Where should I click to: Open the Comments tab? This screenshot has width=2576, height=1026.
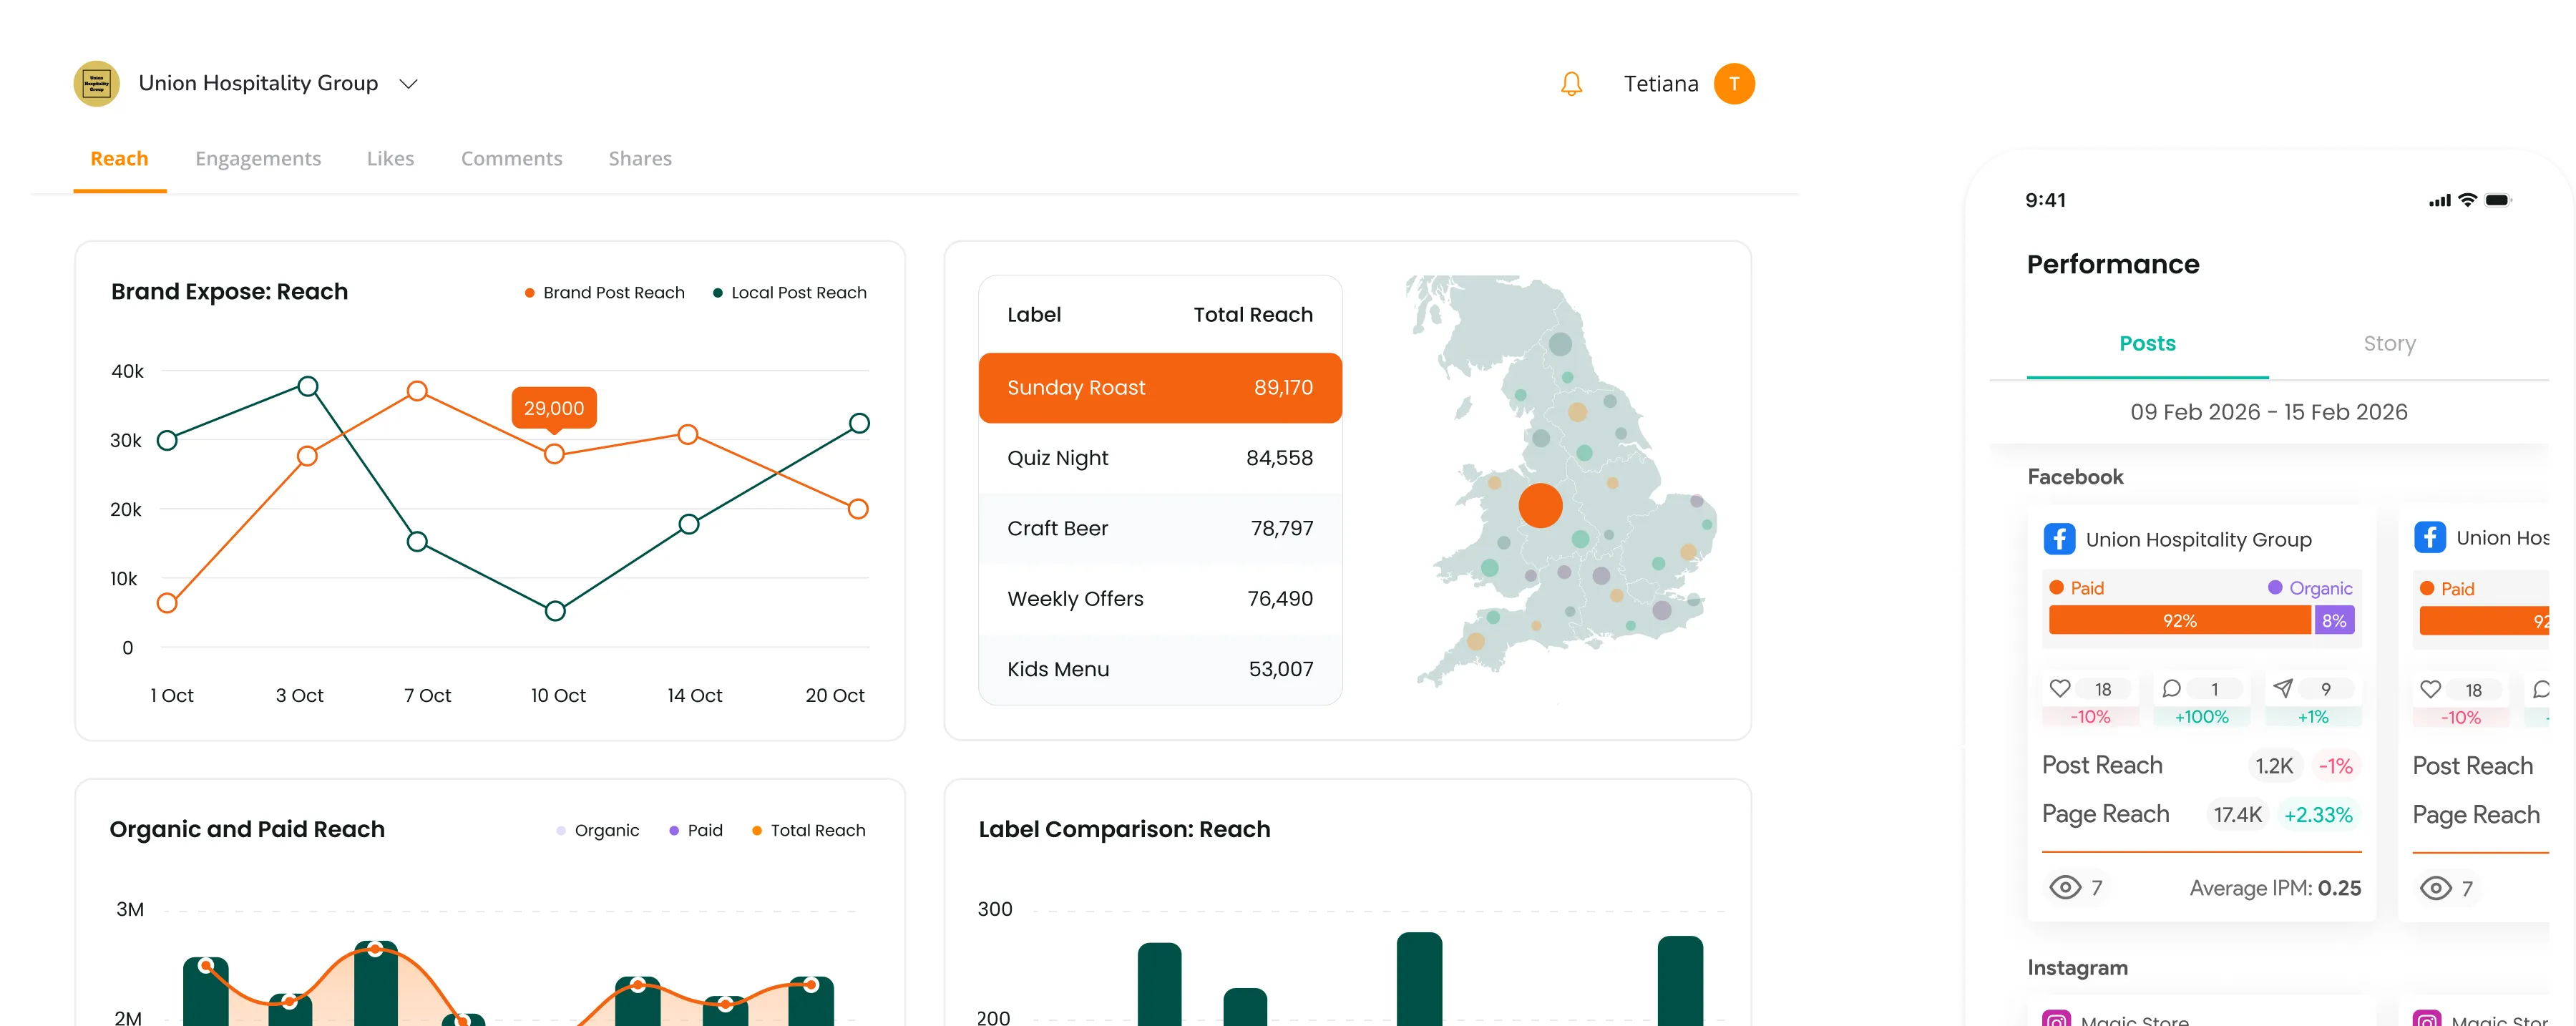click(x=511, y=159)
